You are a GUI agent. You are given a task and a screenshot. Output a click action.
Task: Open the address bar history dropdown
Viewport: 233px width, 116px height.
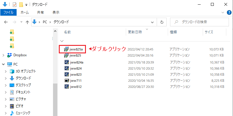point(152,22)
